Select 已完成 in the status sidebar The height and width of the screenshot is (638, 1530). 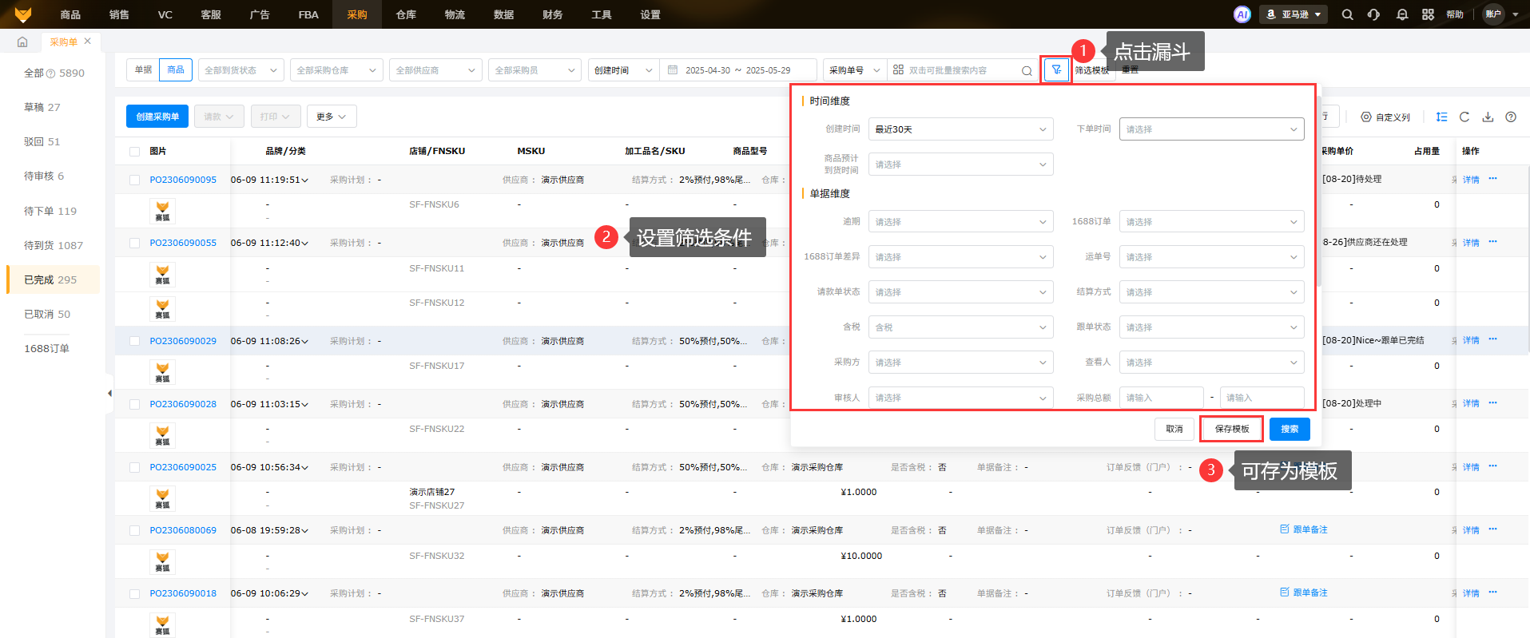pos(50,279)
